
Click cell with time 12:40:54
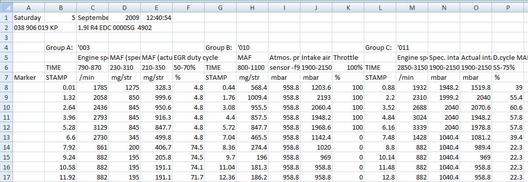[156, 18]
